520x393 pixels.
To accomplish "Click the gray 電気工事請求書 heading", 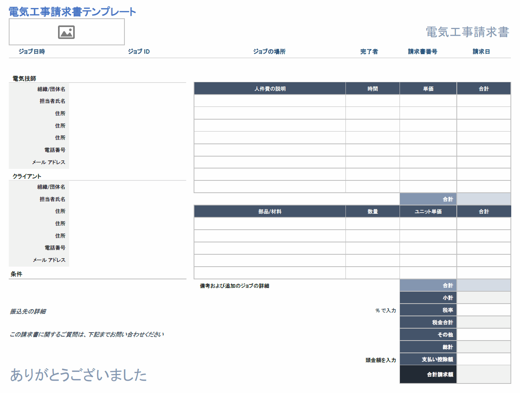I will pos(467,32).
